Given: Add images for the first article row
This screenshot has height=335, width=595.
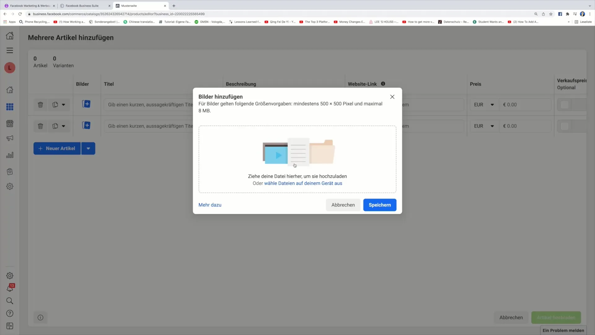Looking at the screenshot, I should point(86,104).
